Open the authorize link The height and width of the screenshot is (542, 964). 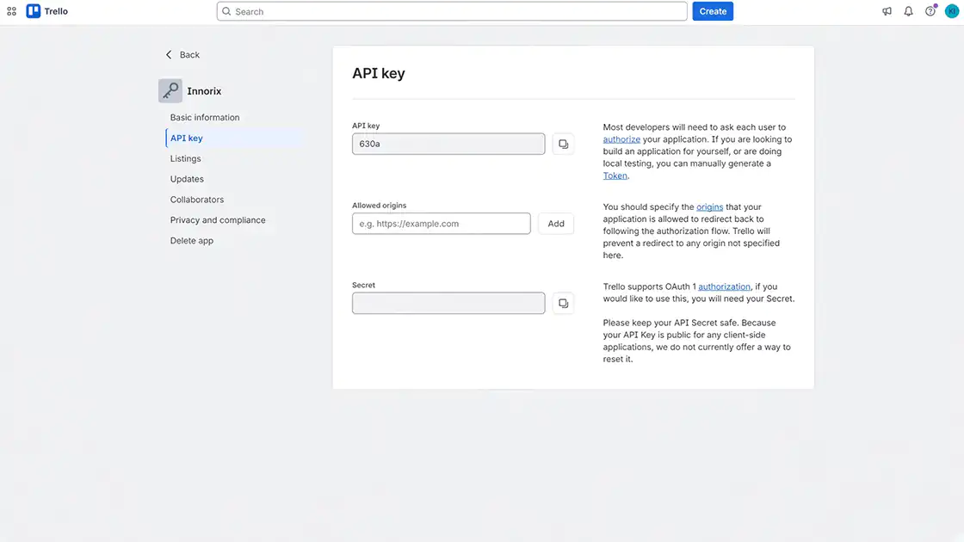click(621, 139)
